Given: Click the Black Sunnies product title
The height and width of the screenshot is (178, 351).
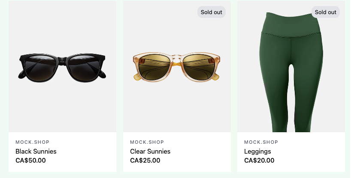Looking at the screenshot, I should pos(36,151).
